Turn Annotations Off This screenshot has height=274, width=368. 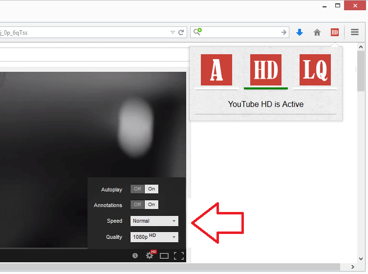pyautogui.click(x=137, y=205)
